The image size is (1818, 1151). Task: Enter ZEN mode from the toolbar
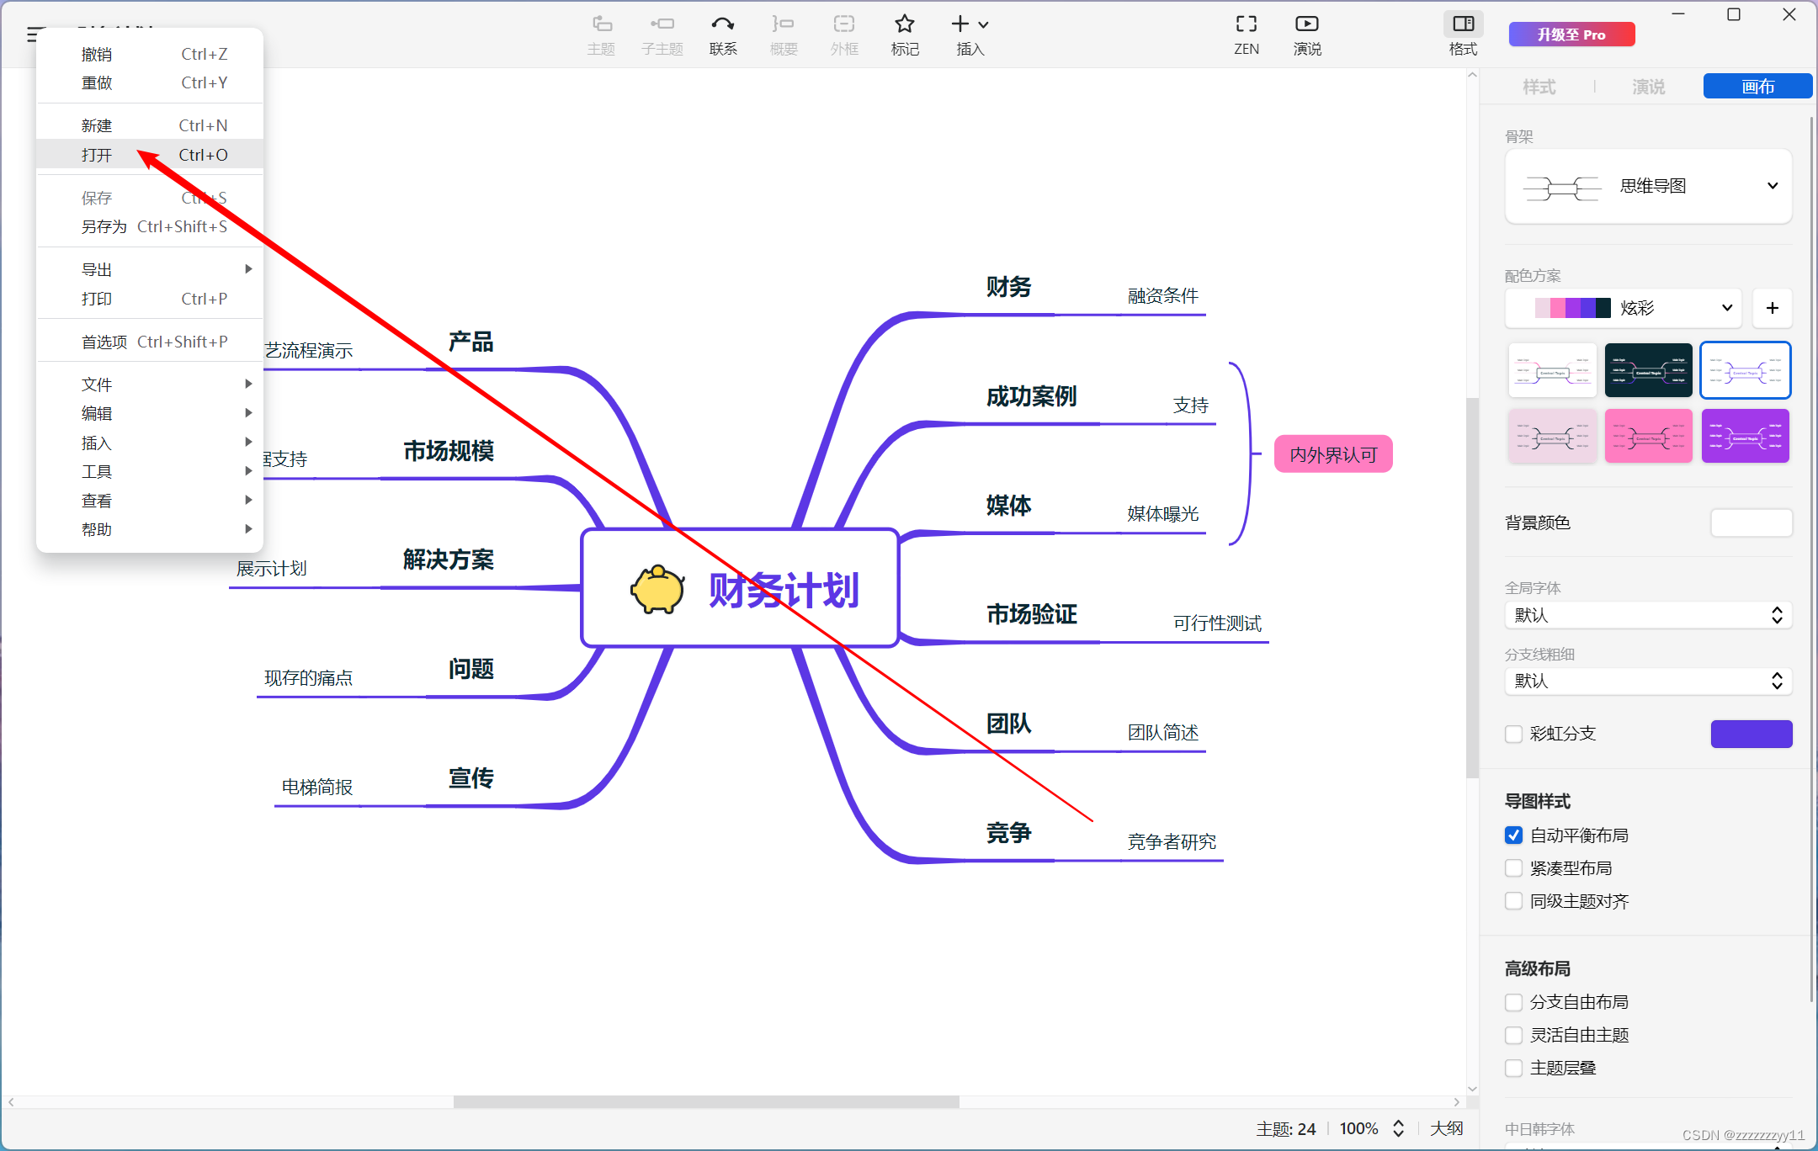tap(1246, 24)
